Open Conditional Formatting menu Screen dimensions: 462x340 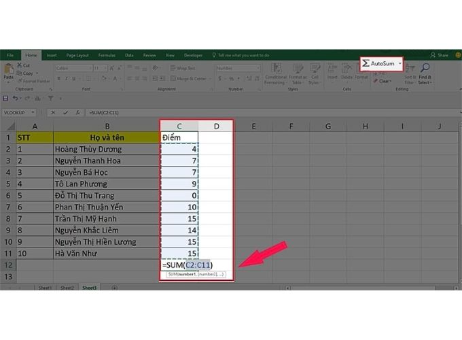pos(275,73)
